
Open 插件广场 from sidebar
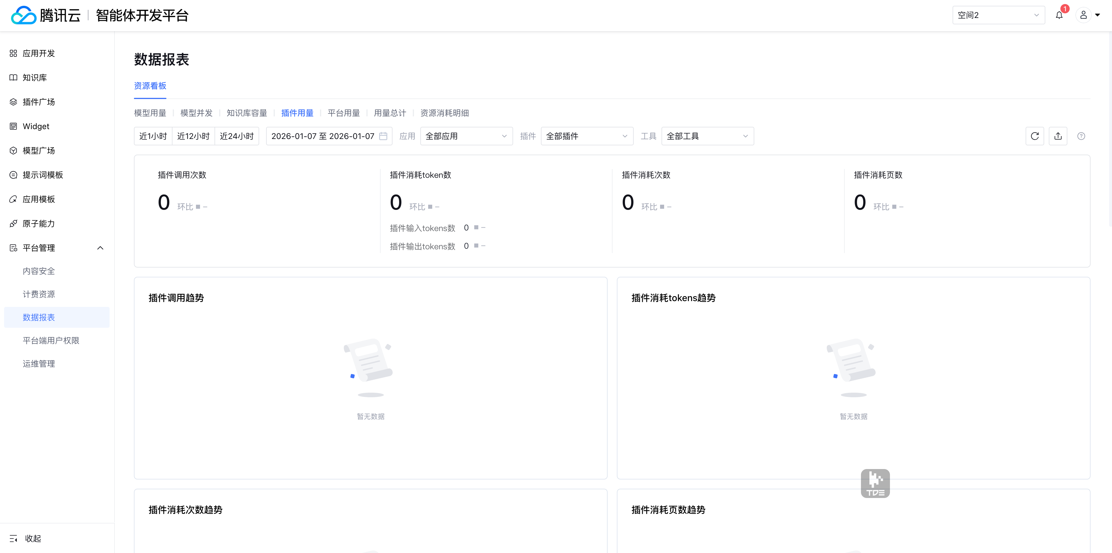39,102
